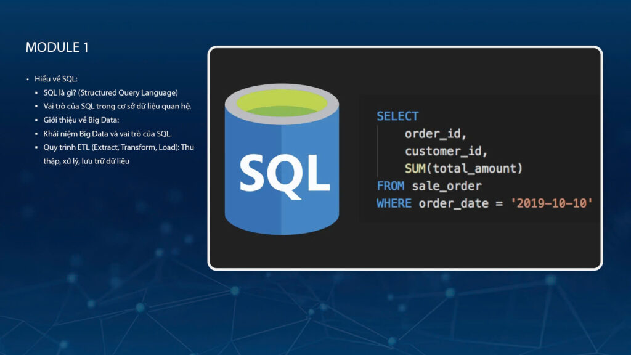Click the SELECT keyword in the code
This screenshot has width=631, height=355.
(x=397, y=116)
